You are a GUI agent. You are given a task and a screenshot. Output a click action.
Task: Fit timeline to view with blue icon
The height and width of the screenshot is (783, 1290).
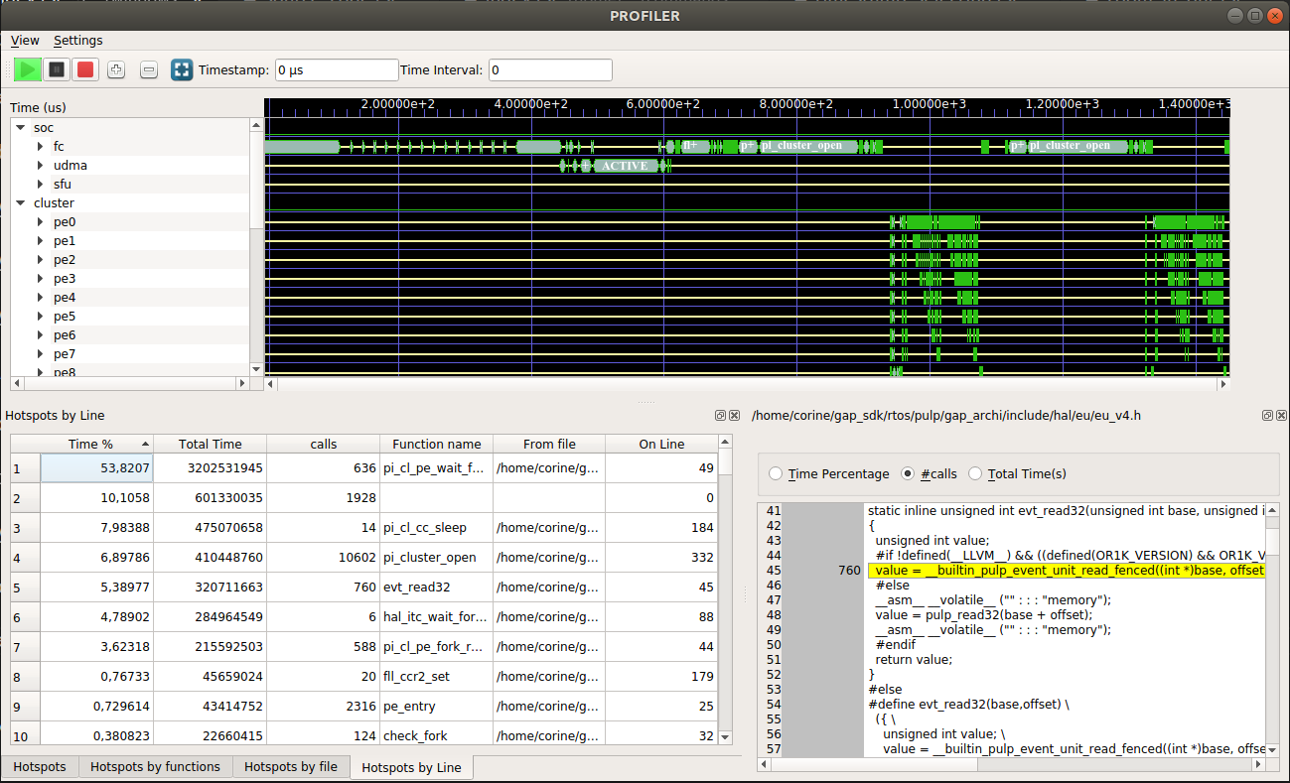point(182,69)
